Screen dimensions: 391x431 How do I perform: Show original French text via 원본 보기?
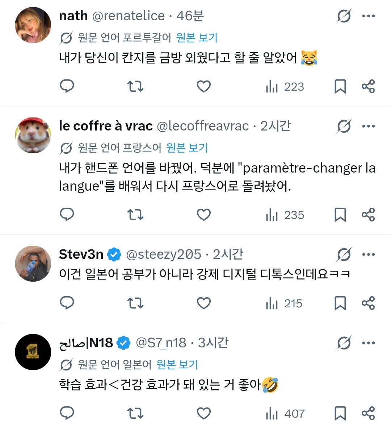187,148
